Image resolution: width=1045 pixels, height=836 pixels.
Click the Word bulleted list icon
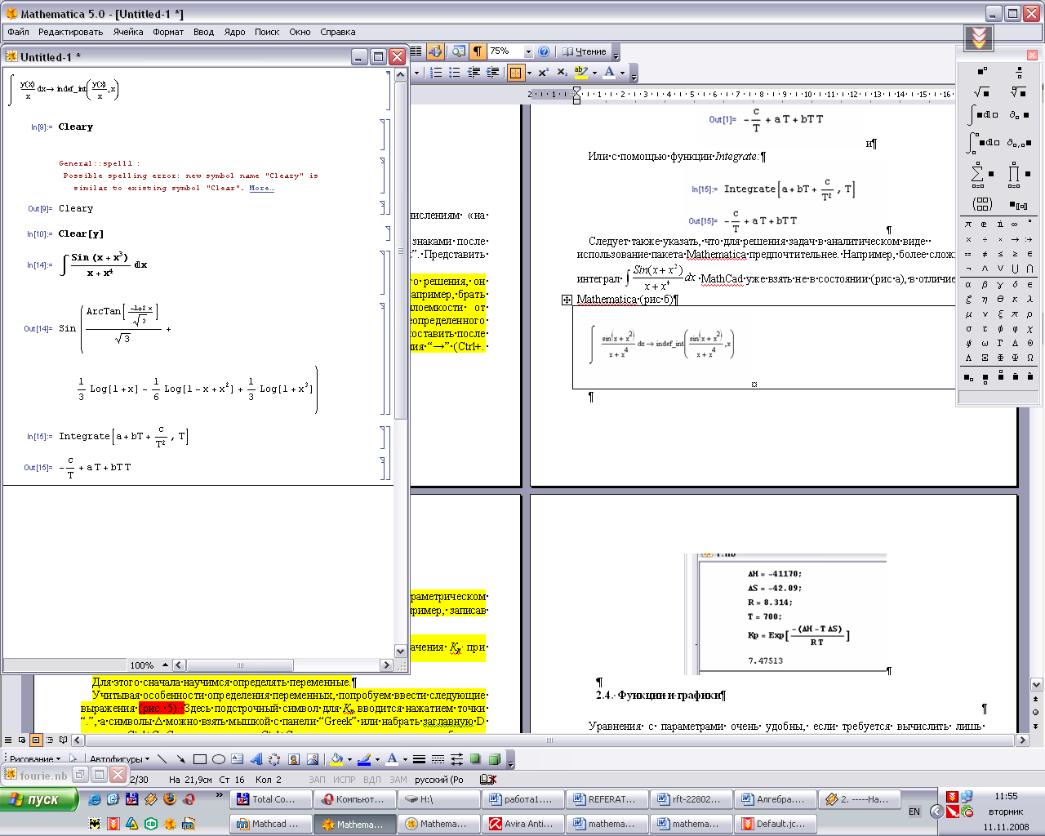455,73
